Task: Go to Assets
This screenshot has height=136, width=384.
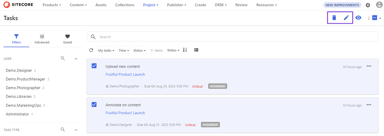Action: [x=101, y=5]
